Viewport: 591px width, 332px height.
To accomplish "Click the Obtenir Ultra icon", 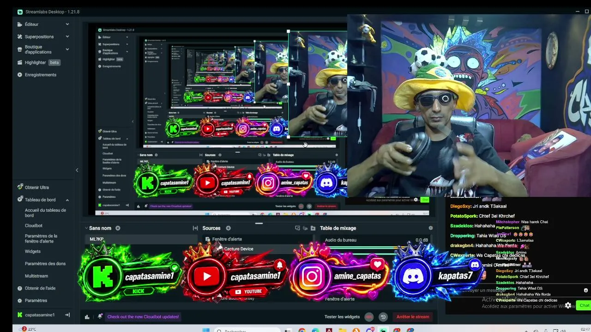I will [x=20, y=187].
